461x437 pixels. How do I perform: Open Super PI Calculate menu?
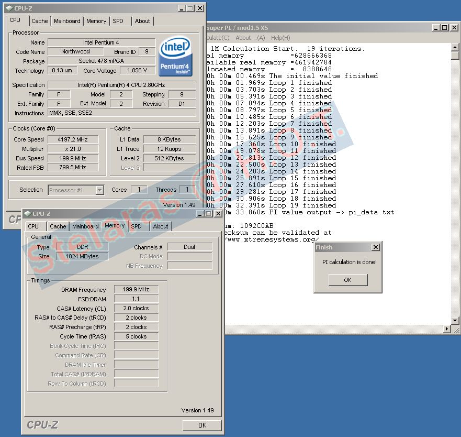[x=218, y=38]
